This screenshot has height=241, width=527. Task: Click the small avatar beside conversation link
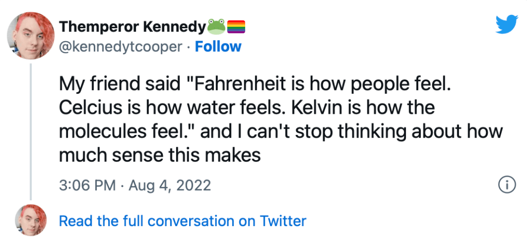click(31, 221)
